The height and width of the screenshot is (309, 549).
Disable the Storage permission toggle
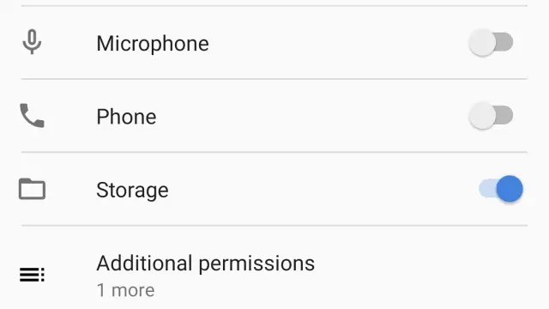click(x=501, y=189)
